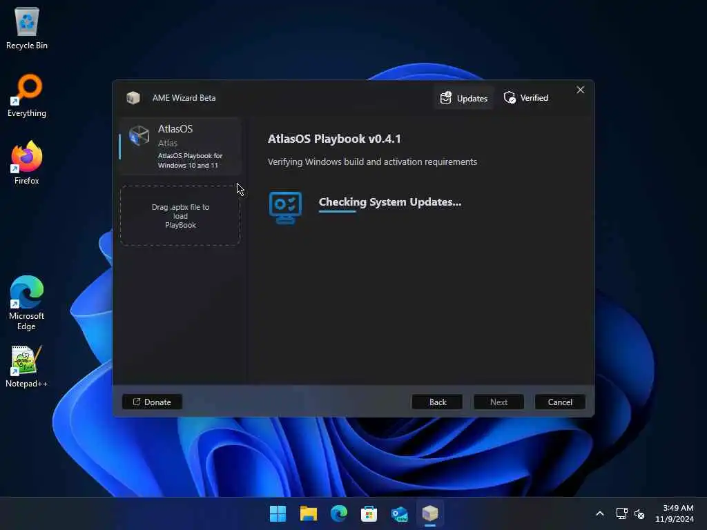This screenshot has height=530, width=707.
Task: Click the Donate button
Action: coord(152,402)
